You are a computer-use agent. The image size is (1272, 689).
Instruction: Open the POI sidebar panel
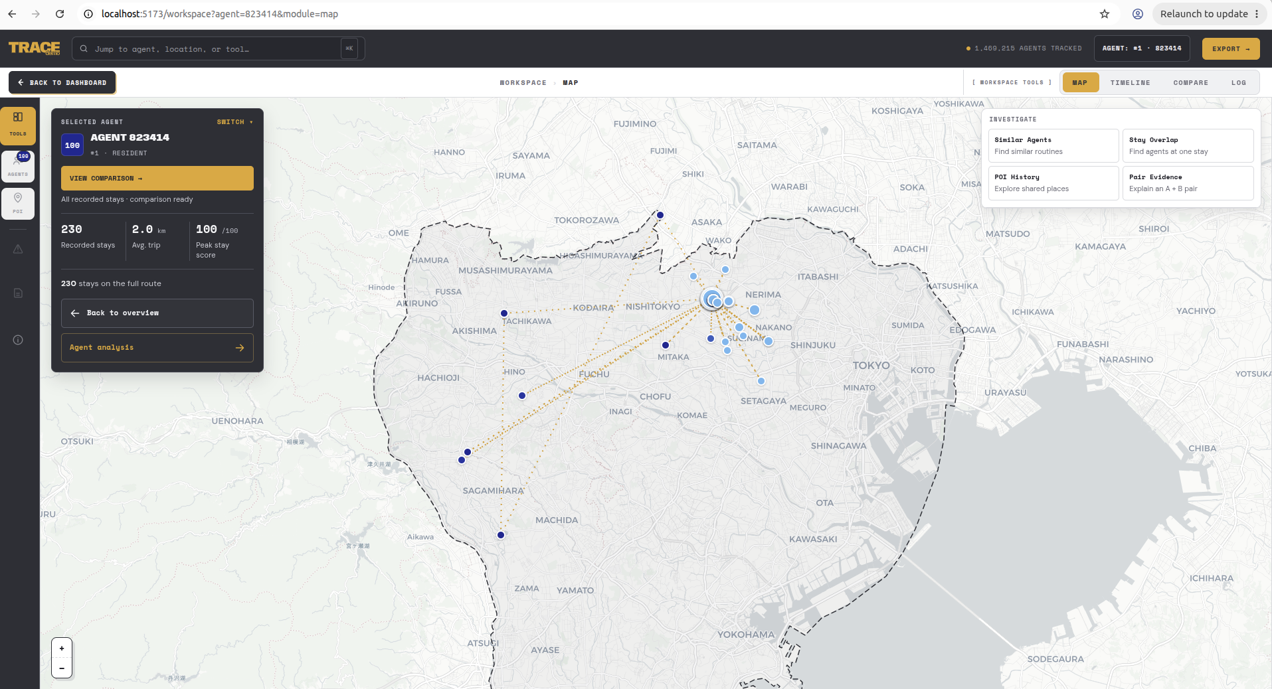(x=18, y=203)
